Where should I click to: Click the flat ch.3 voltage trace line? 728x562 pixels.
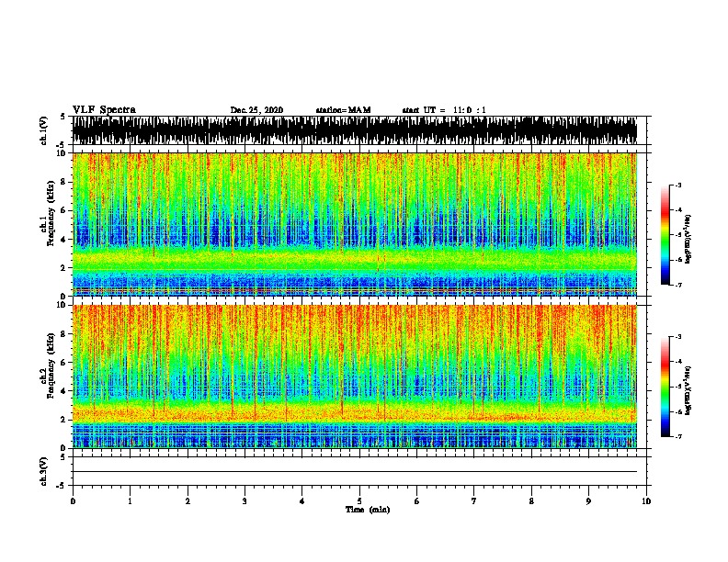[x=355, y=472]
